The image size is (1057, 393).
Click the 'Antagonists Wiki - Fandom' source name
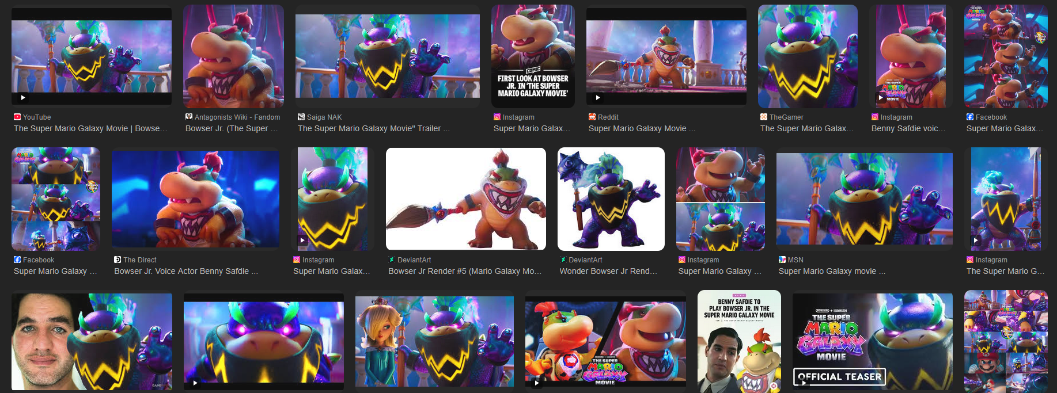237,117
